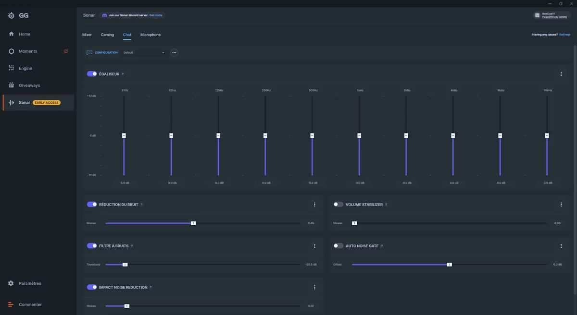Image resolution: width=577 pixels, height=315 pixels.
Task: Open FILTRE À BRUITS three-dot menu
Action: point(314,246)
